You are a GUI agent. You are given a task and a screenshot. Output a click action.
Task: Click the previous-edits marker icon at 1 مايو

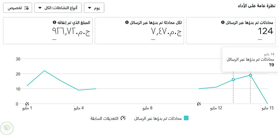point(27,104)
